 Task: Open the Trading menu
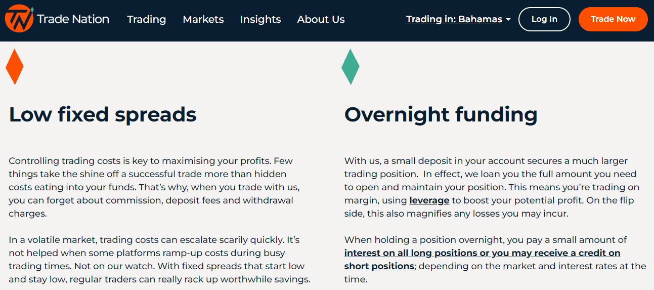(147, 19)
